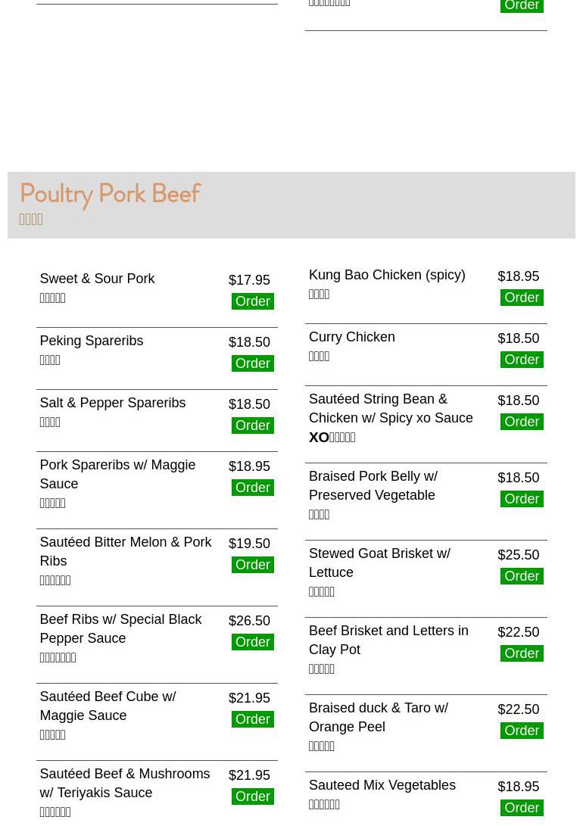Click the Order button above Poultry section
The width and height of the screenshot is (583, 826).
[522, 6]
